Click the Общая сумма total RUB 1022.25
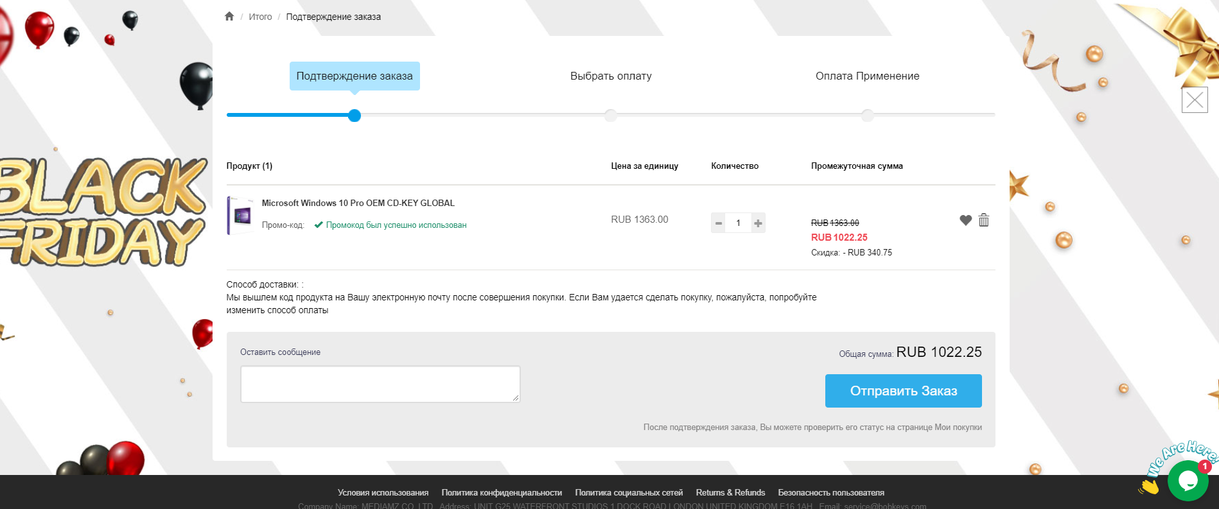 939,352
